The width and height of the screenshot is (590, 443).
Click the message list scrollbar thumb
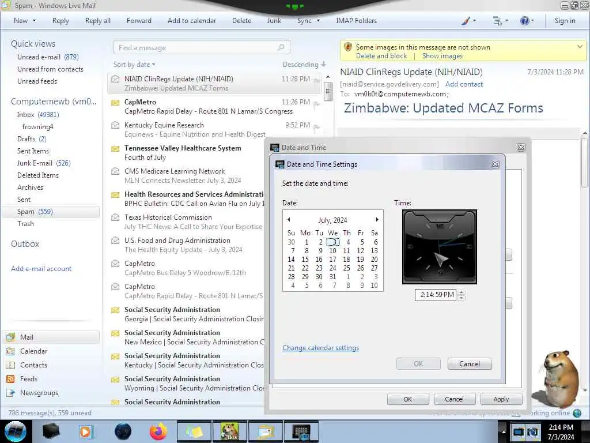(328, 91)
